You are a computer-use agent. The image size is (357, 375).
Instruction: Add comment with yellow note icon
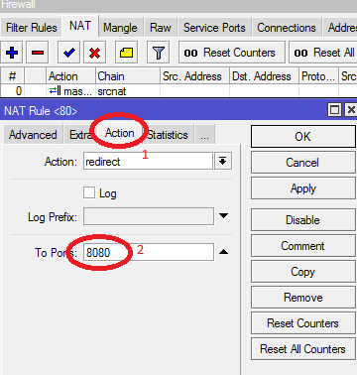tap(126, 53)
